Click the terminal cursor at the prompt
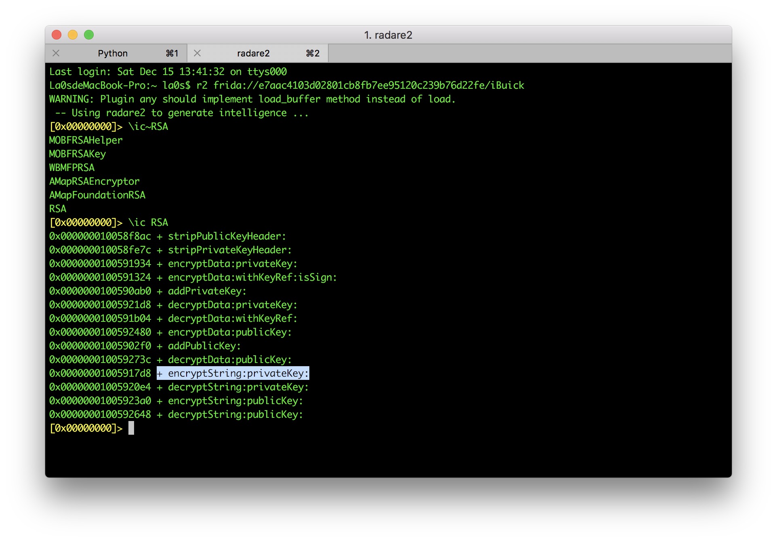 [131, 428]
